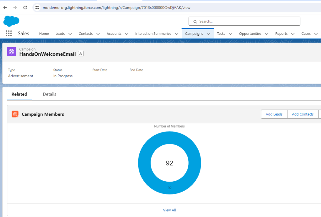This screenshot has height=217, width=321.
Task: Open the Home navigation item
Action: tap(44, 34)
